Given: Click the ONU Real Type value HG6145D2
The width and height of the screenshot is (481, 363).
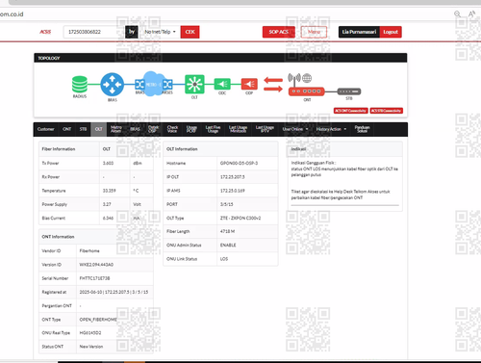Looking at the screenshot, I should click(90, 333).
